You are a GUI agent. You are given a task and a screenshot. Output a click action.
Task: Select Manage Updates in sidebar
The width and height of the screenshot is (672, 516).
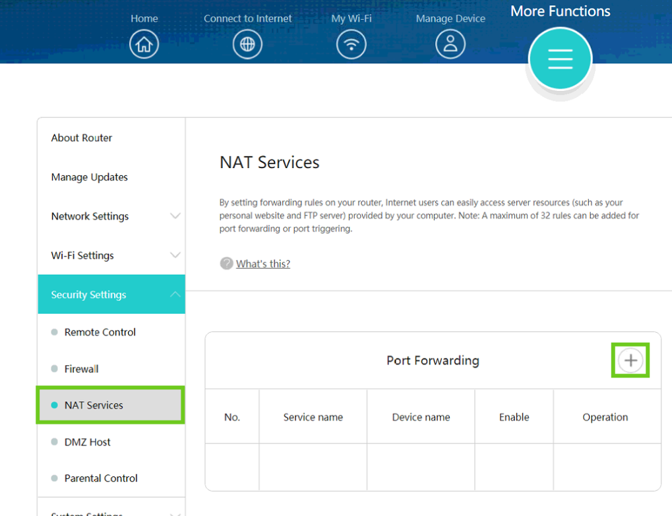click(x=90, y=177)
